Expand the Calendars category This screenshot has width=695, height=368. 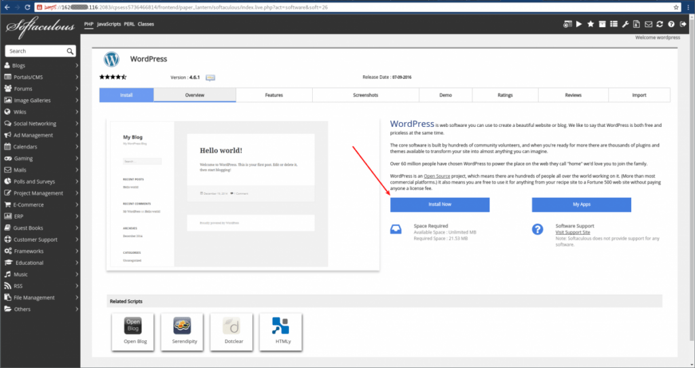coord(41,147)
